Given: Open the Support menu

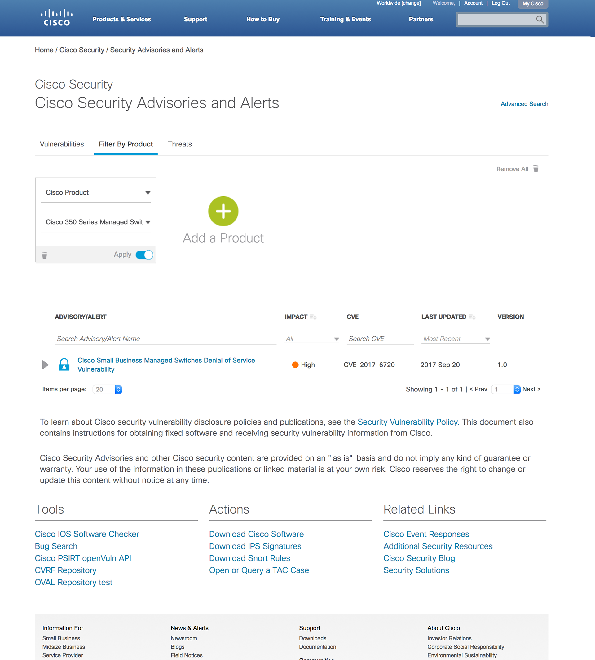Looking at the screenshot, I should point(196,19).
